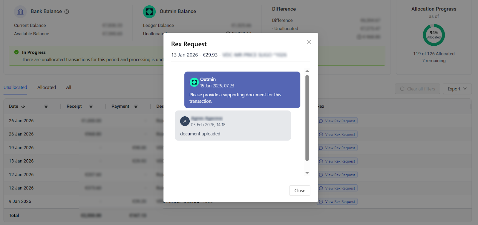Viewport: 478px width, 225px height.
Task: Click the Total row label
Action: pos(14,215)
